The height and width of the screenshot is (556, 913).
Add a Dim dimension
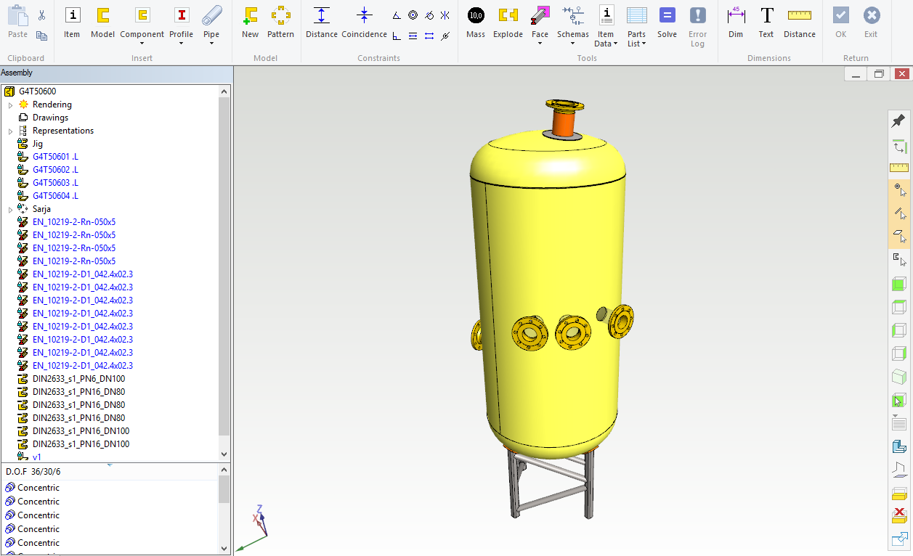(736, 22)
